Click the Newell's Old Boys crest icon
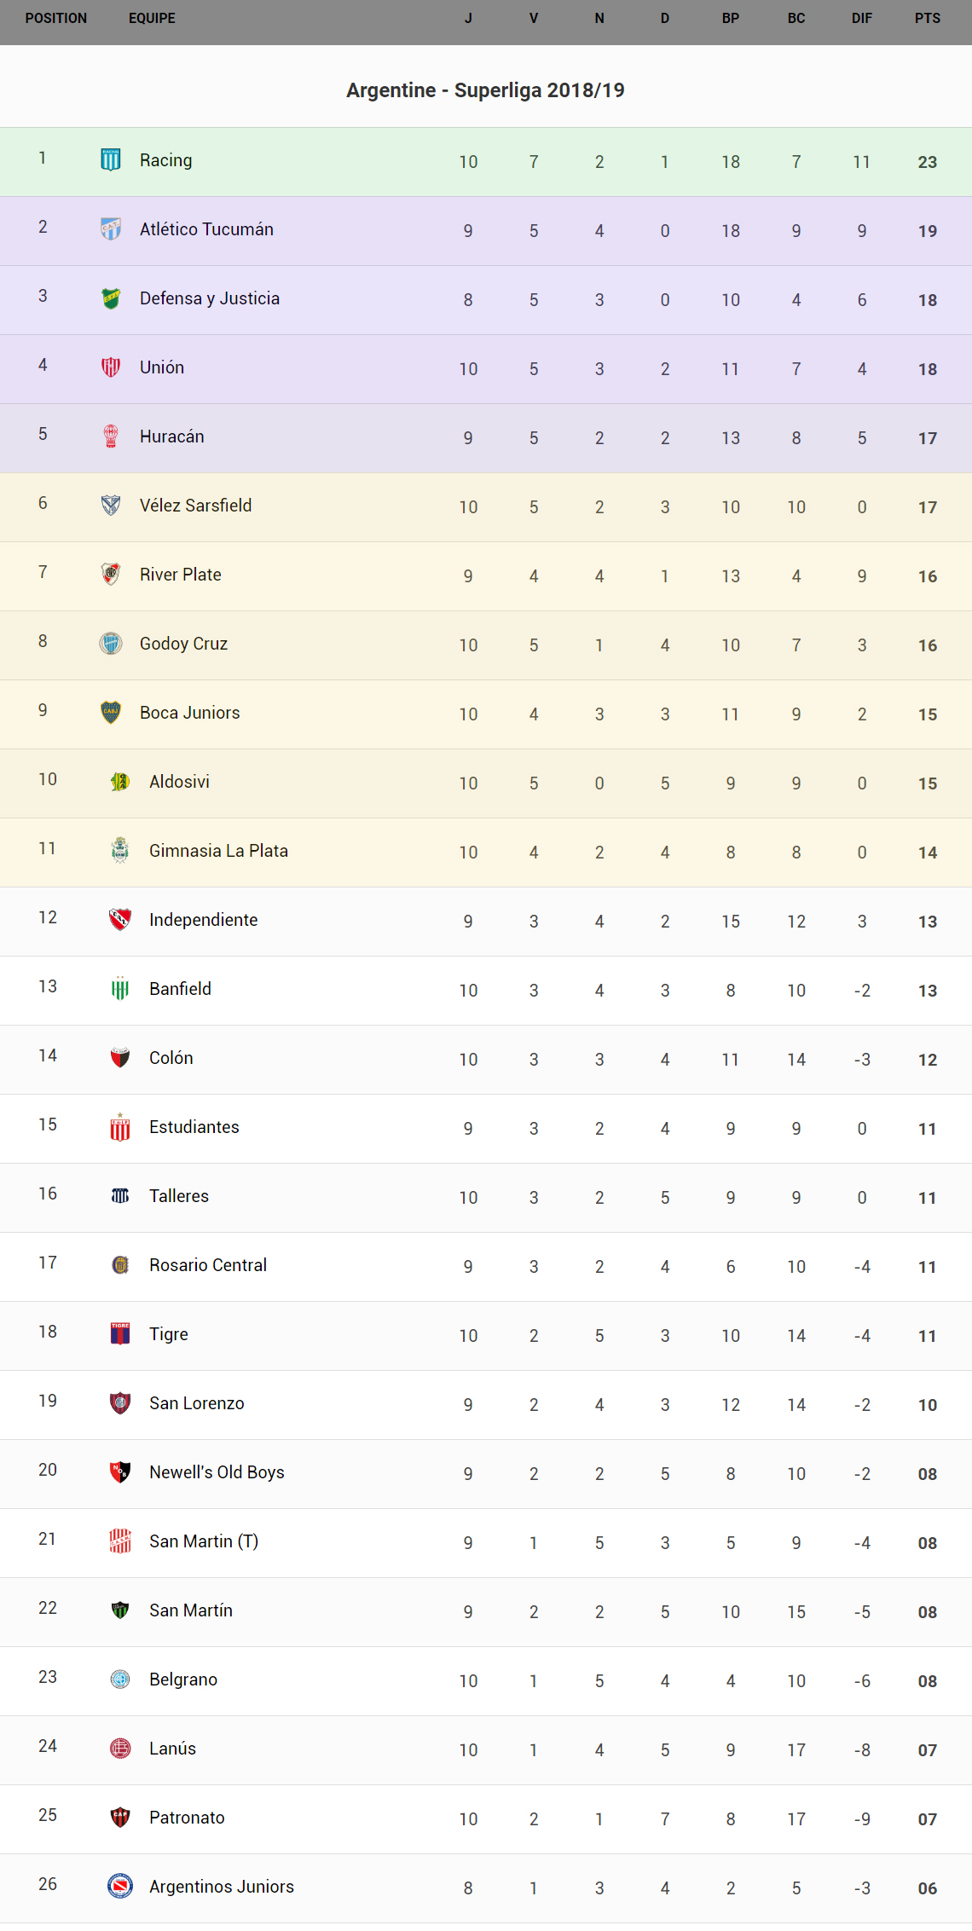Screen dimensions: 972x1931 (120, 1471)
